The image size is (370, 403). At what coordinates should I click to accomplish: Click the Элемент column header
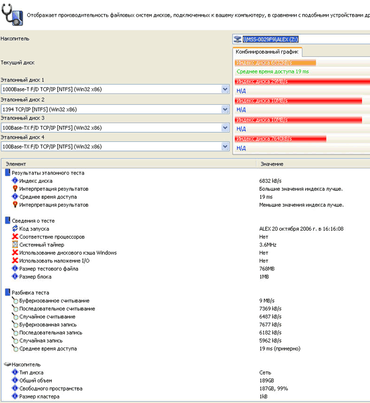pos(129,164)
